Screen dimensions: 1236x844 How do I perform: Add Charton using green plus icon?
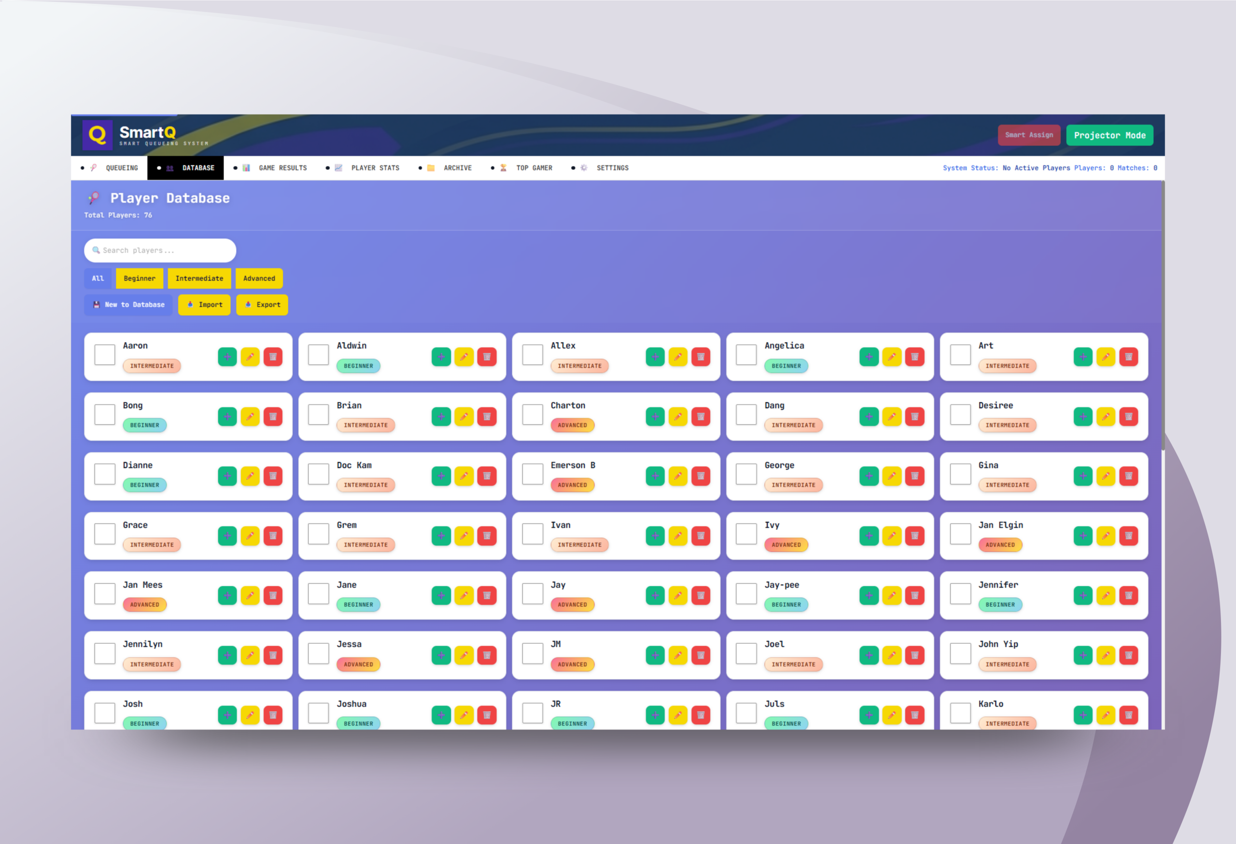pos(655,416)
